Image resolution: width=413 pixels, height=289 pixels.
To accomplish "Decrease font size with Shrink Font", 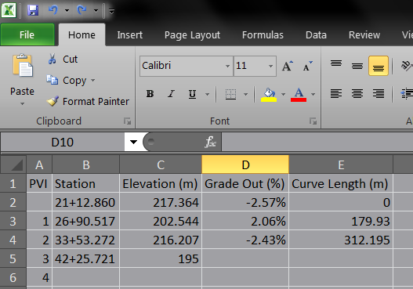I will coord(307,66).
